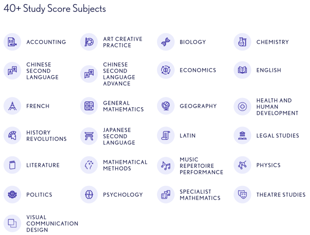The image size is (310, 235).
Task: Click the Biology DNA strand icon
Action: [166, 42]
